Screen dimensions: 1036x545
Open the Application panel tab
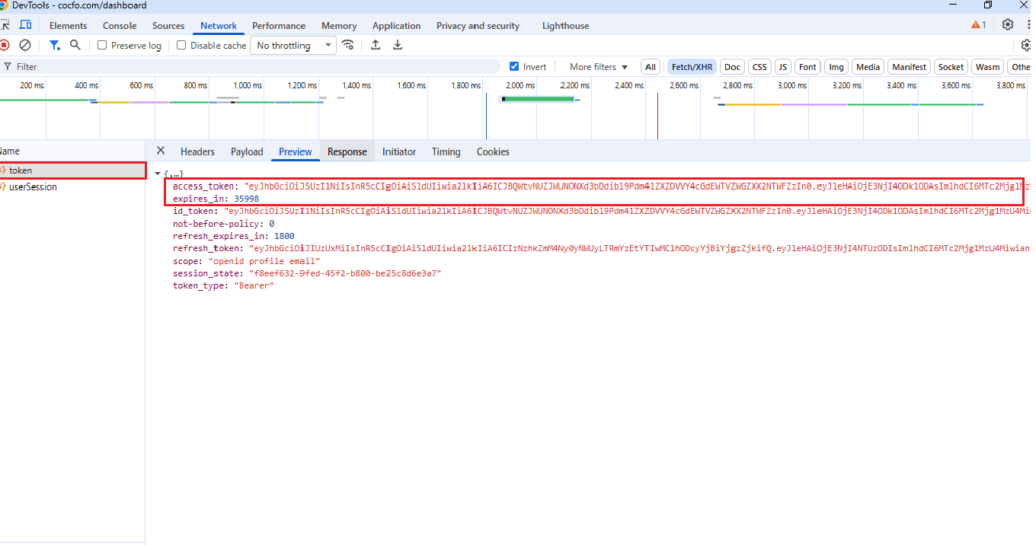[x=396, y=26]
